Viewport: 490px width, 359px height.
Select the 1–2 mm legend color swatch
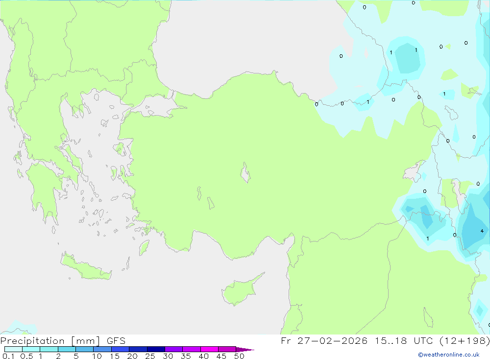[49, 349]
